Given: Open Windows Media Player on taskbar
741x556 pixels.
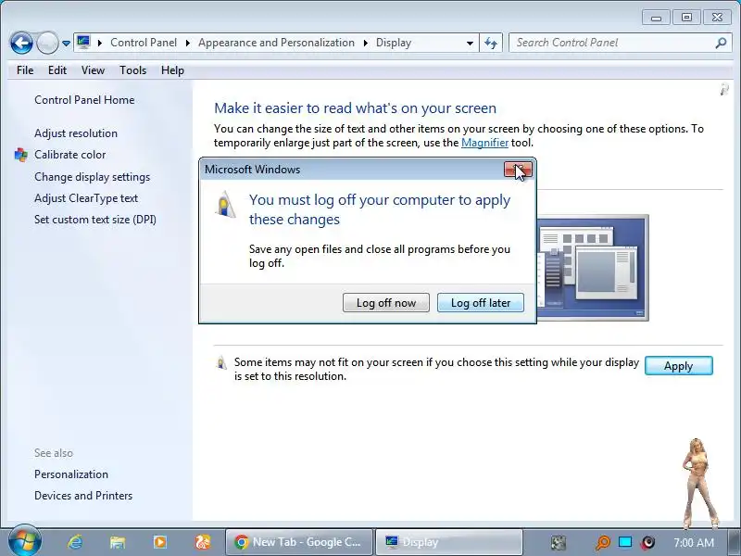Looking at the screenshot, I should [159, 542].
